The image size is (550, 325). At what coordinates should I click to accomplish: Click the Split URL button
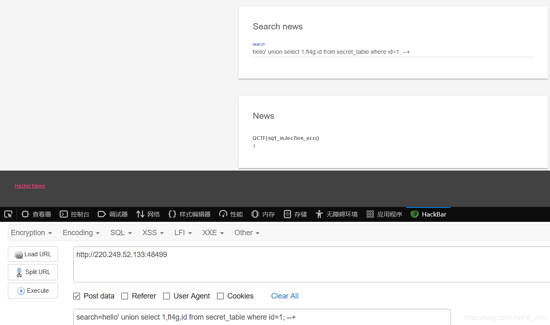[x=33, y=272]
